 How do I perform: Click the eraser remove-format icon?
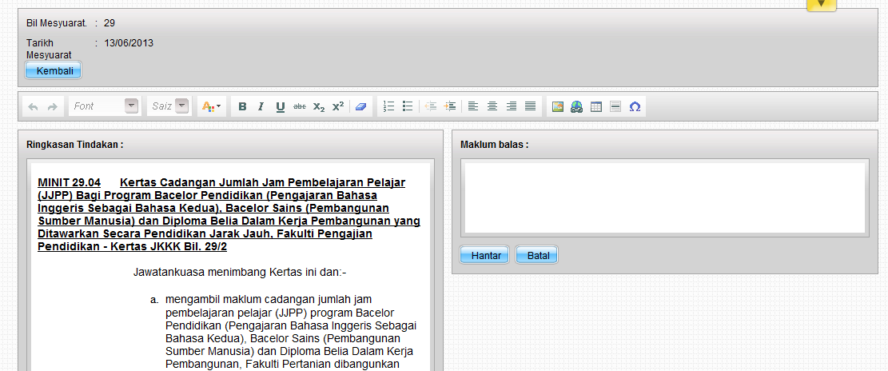point(360,106)
